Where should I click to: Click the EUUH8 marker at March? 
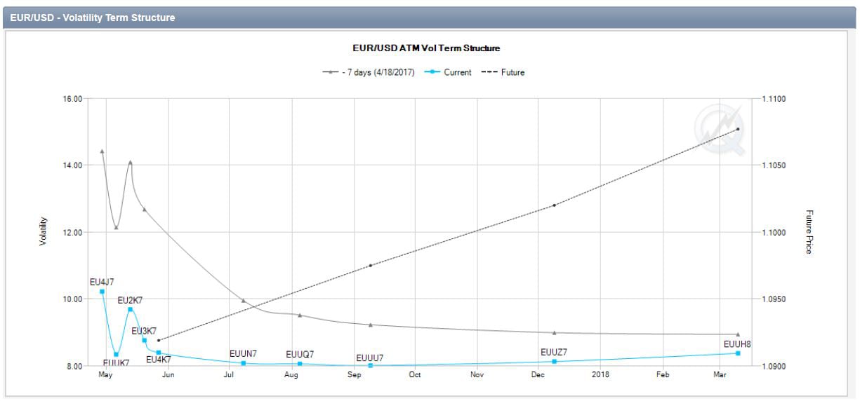[738, 353]
